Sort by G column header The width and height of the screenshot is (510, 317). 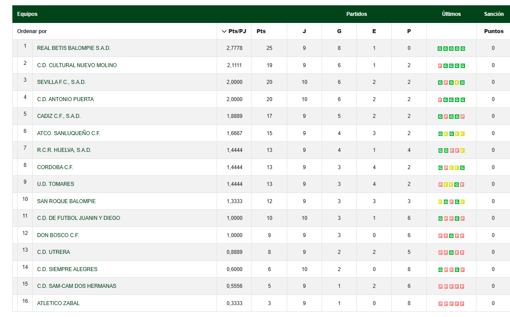[339, 31]
